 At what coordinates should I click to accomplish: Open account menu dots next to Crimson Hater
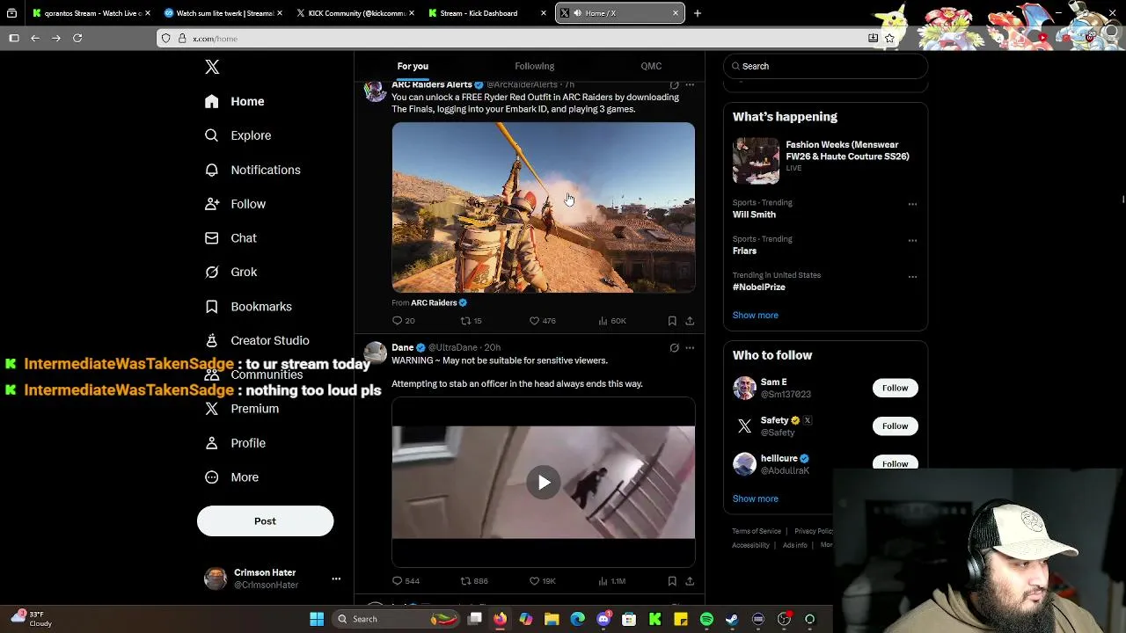[336, 578]
